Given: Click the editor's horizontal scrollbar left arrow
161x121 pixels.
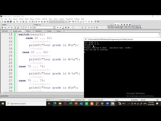Looking at the screenshot, I should [2, 93].
